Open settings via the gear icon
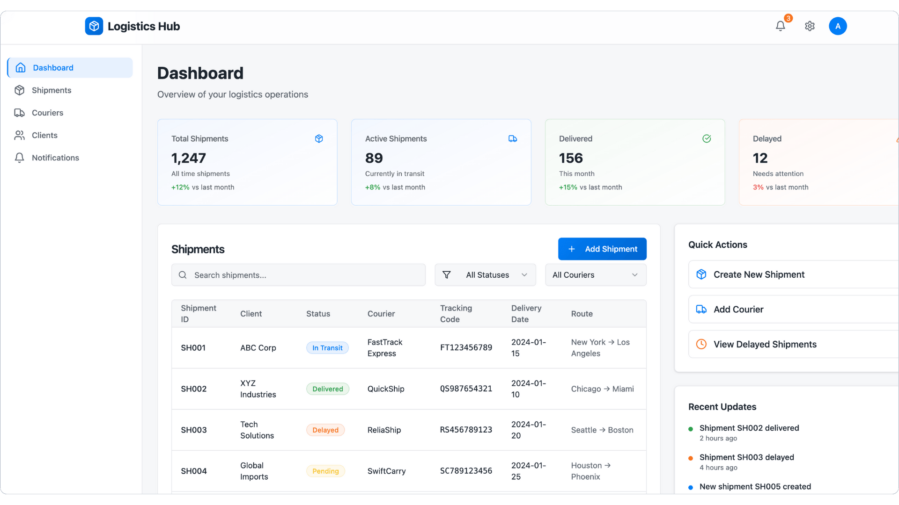The width and height of the screenshot is (899, 505). pos(810,26)
